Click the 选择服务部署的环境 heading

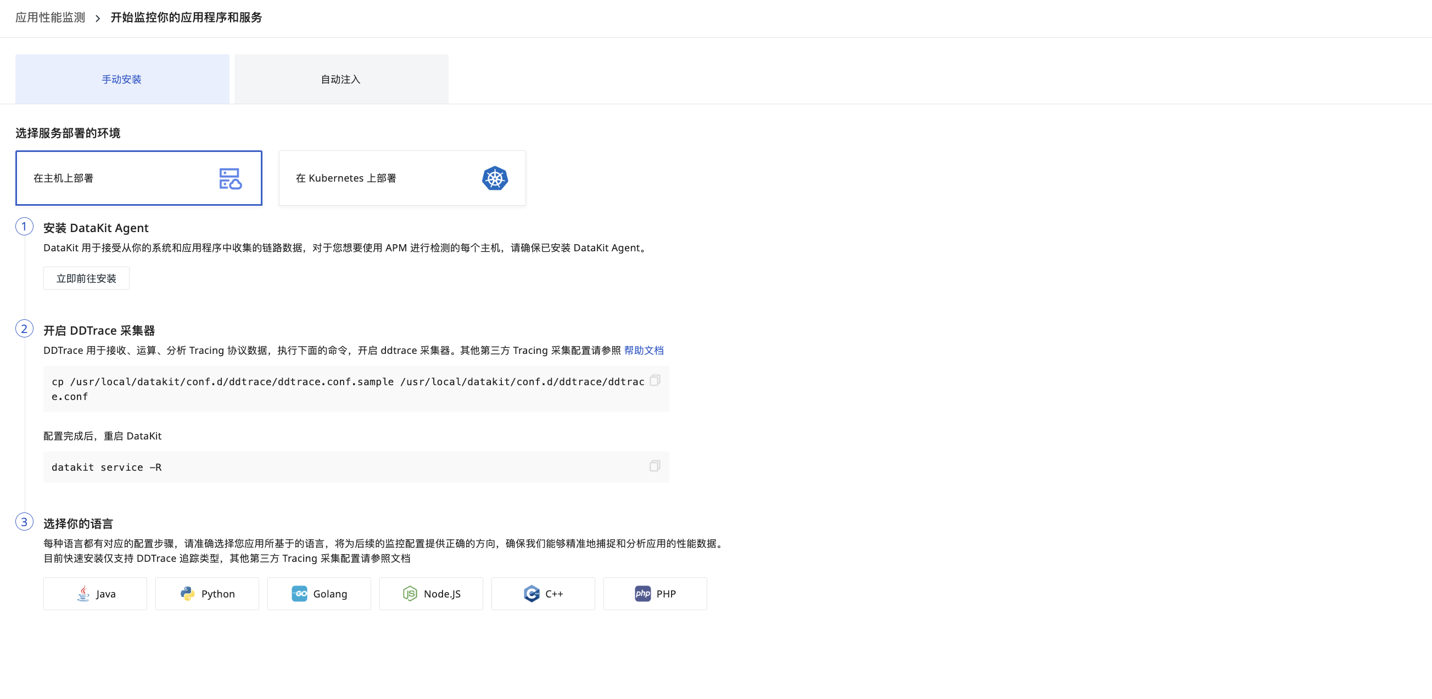tap(68, 133)
